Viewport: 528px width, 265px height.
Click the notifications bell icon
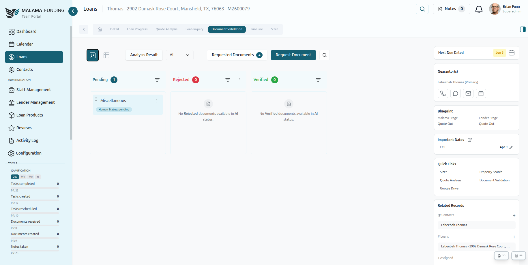click(x=479, y=9)
